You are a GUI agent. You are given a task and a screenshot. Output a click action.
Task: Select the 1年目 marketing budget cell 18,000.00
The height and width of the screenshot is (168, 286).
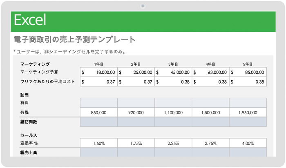click(99, 72)
